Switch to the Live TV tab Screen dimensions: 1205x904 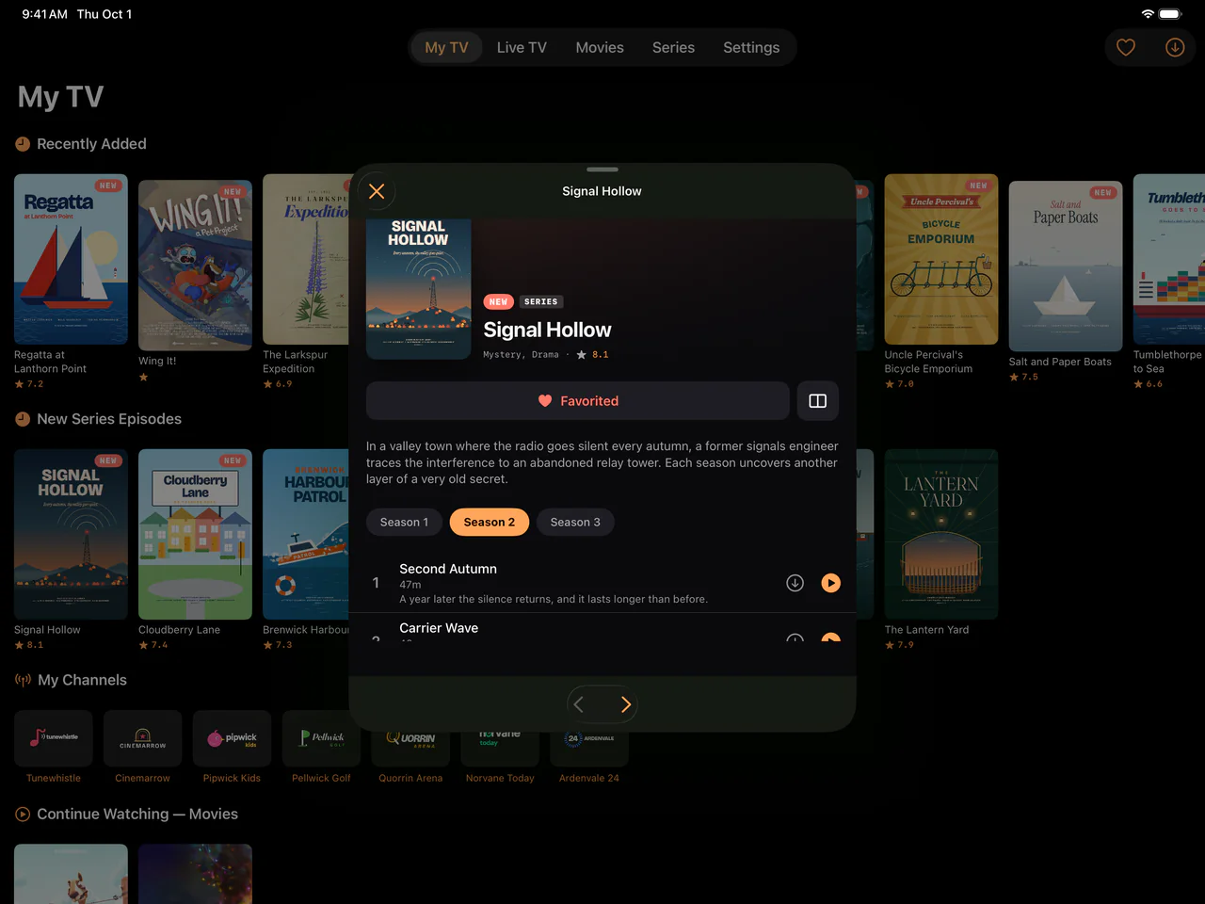pos(522,47)
